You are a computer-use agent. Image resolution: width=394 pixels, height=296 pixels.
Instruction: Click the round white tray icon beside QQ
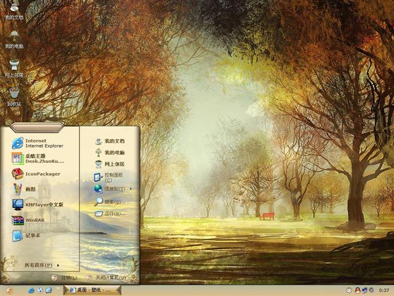pyautogui.click(x=349, y=290)
